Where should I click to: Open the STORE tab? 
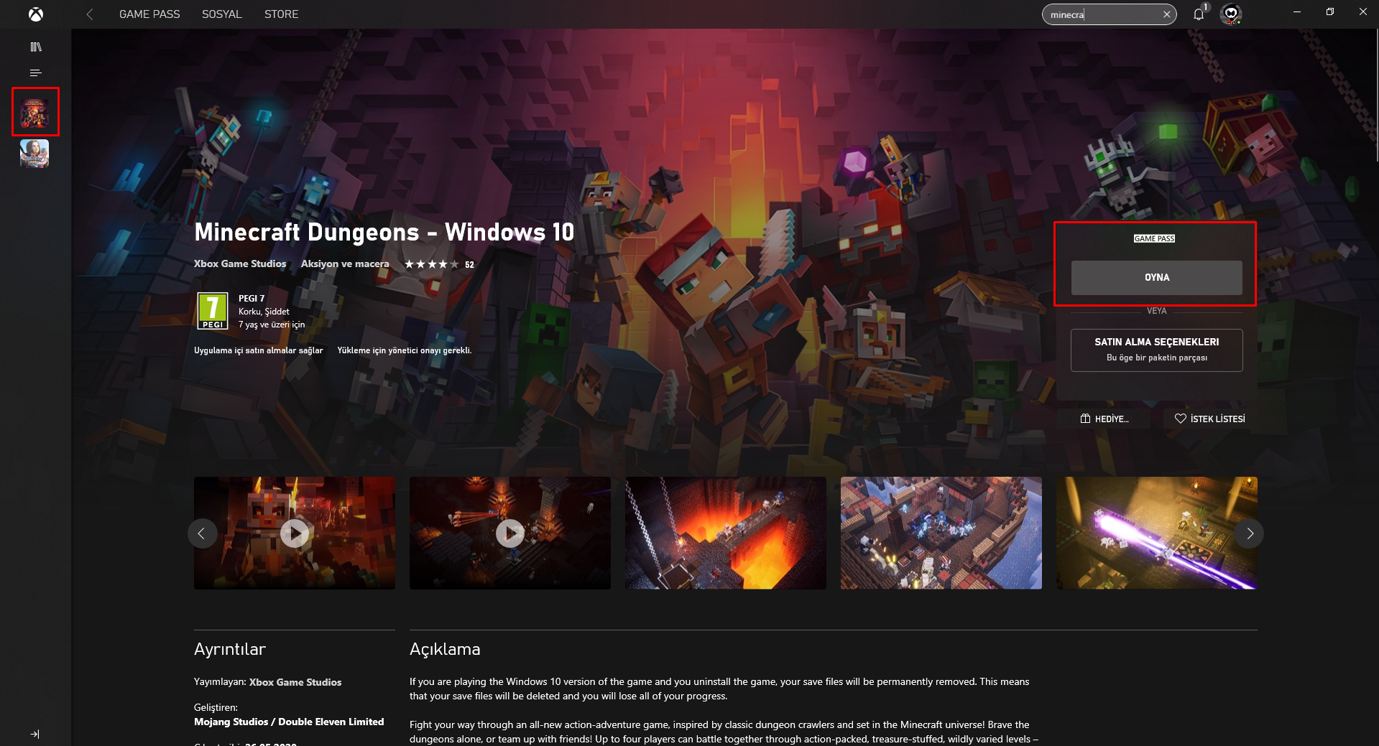point(281,14)
